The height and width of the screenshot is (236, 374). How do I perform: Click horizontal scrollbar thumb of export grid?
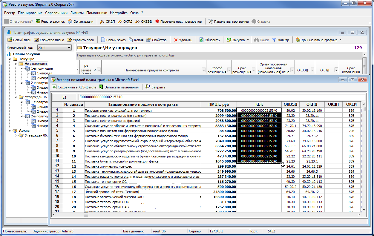[86, 214]
